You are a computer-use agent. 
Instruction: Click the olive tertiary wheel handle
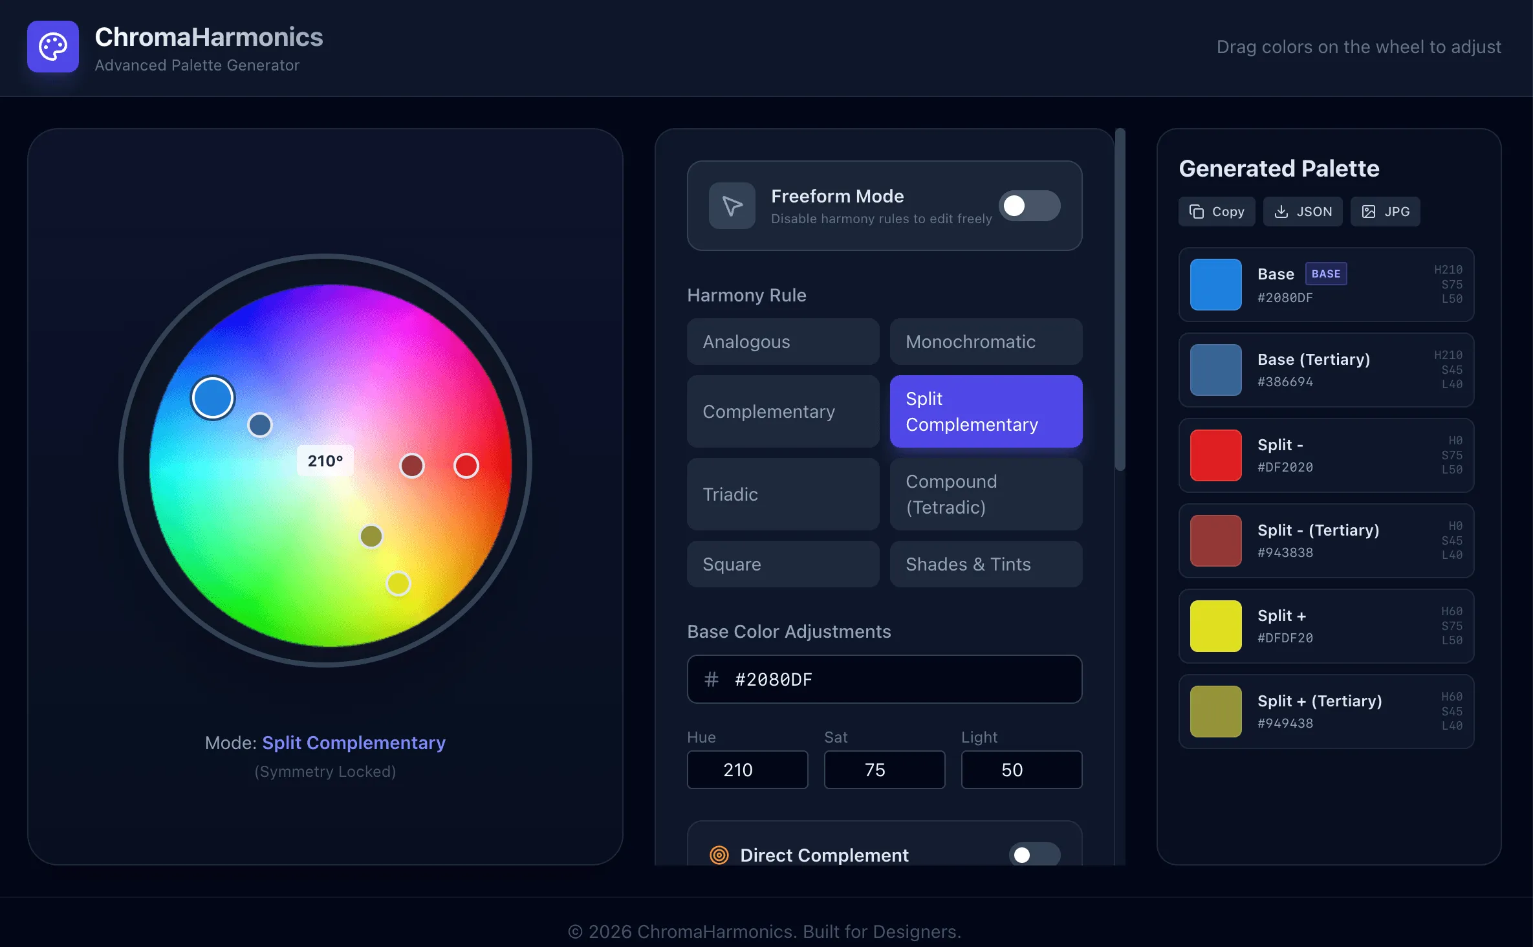371,536
